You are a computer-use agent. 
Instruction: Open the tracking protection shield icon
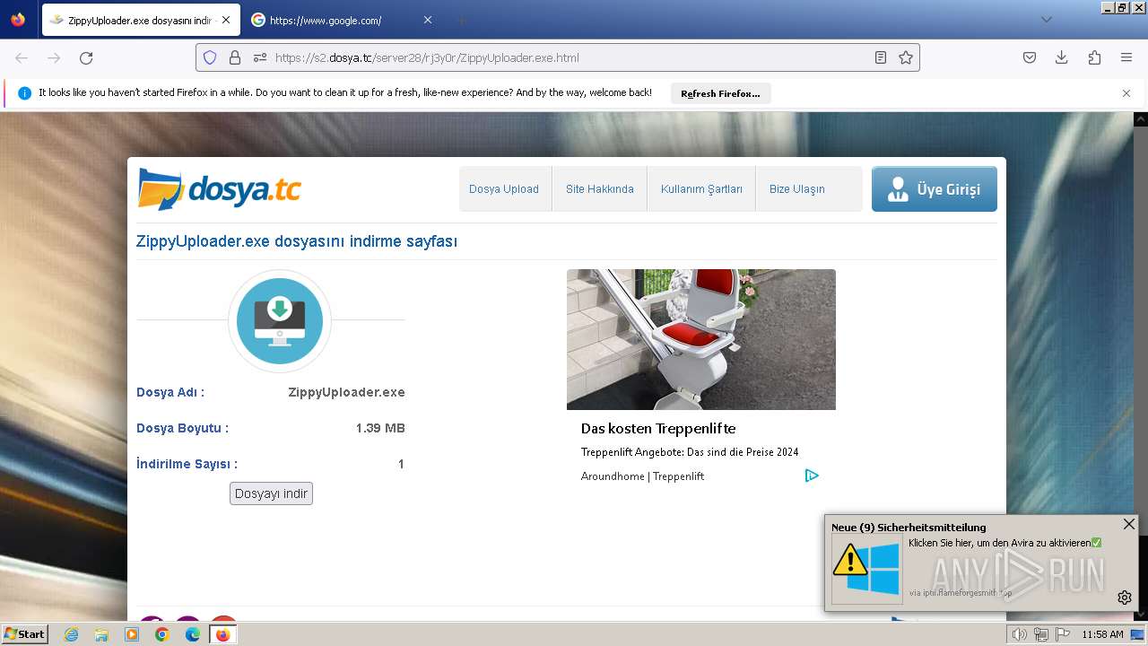(x=210, y=57)
